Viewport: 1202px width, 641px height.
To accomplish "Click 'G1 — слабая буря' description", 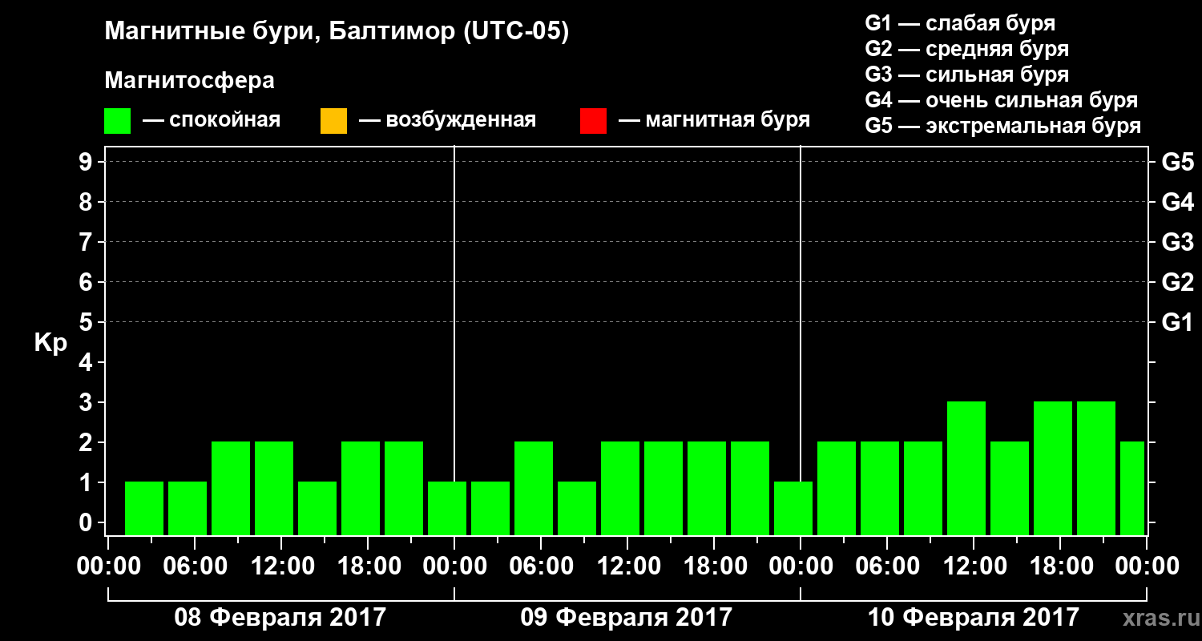I will click(x=960, y=23).
